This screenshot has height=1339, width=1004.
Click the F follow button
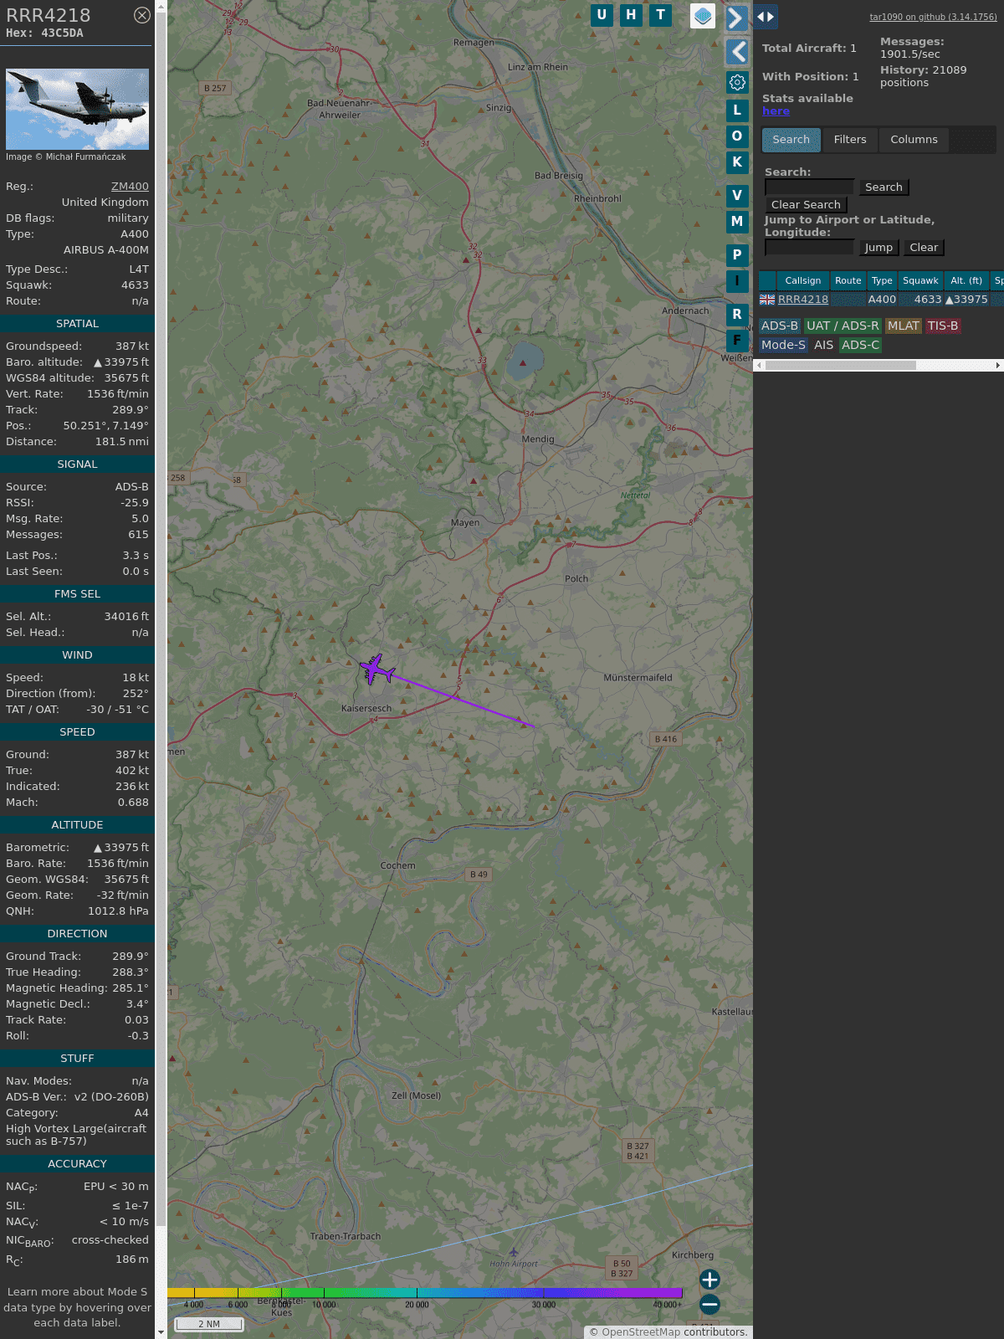pyautogui.click(x=737, y=340)
